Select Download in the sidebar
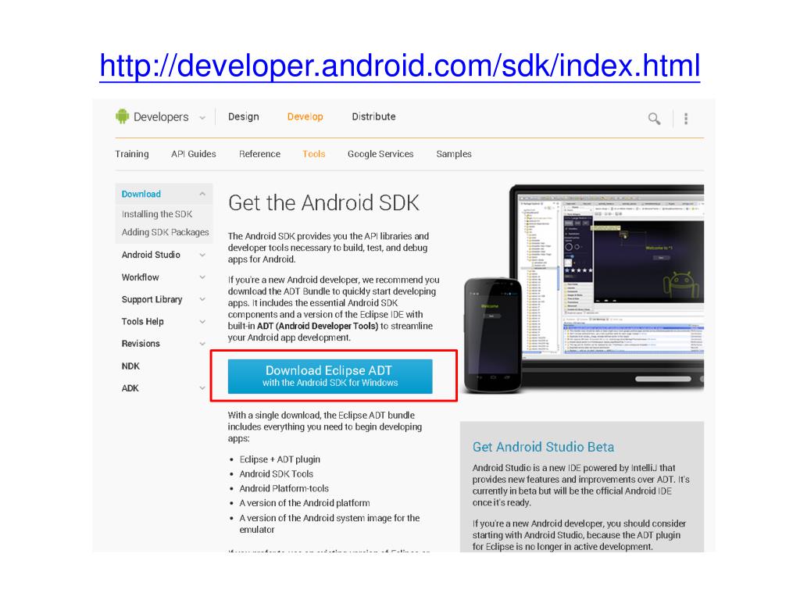Screen dimensions: 800x600 tap(141, 194)
